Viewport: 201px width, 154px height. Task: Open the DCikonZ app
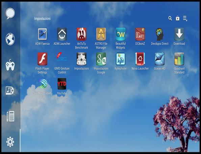click(140, 34)
